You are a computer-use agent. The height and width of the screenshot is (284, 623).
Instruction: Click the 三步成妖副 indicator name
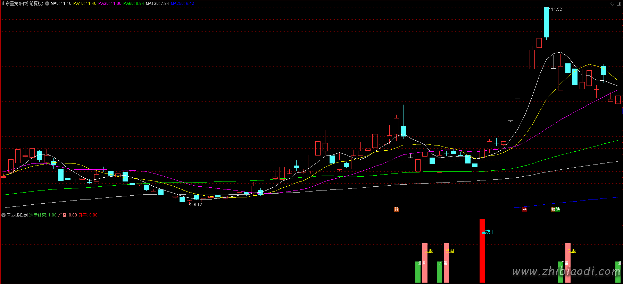pyautogui.click(x=17, y=215)
